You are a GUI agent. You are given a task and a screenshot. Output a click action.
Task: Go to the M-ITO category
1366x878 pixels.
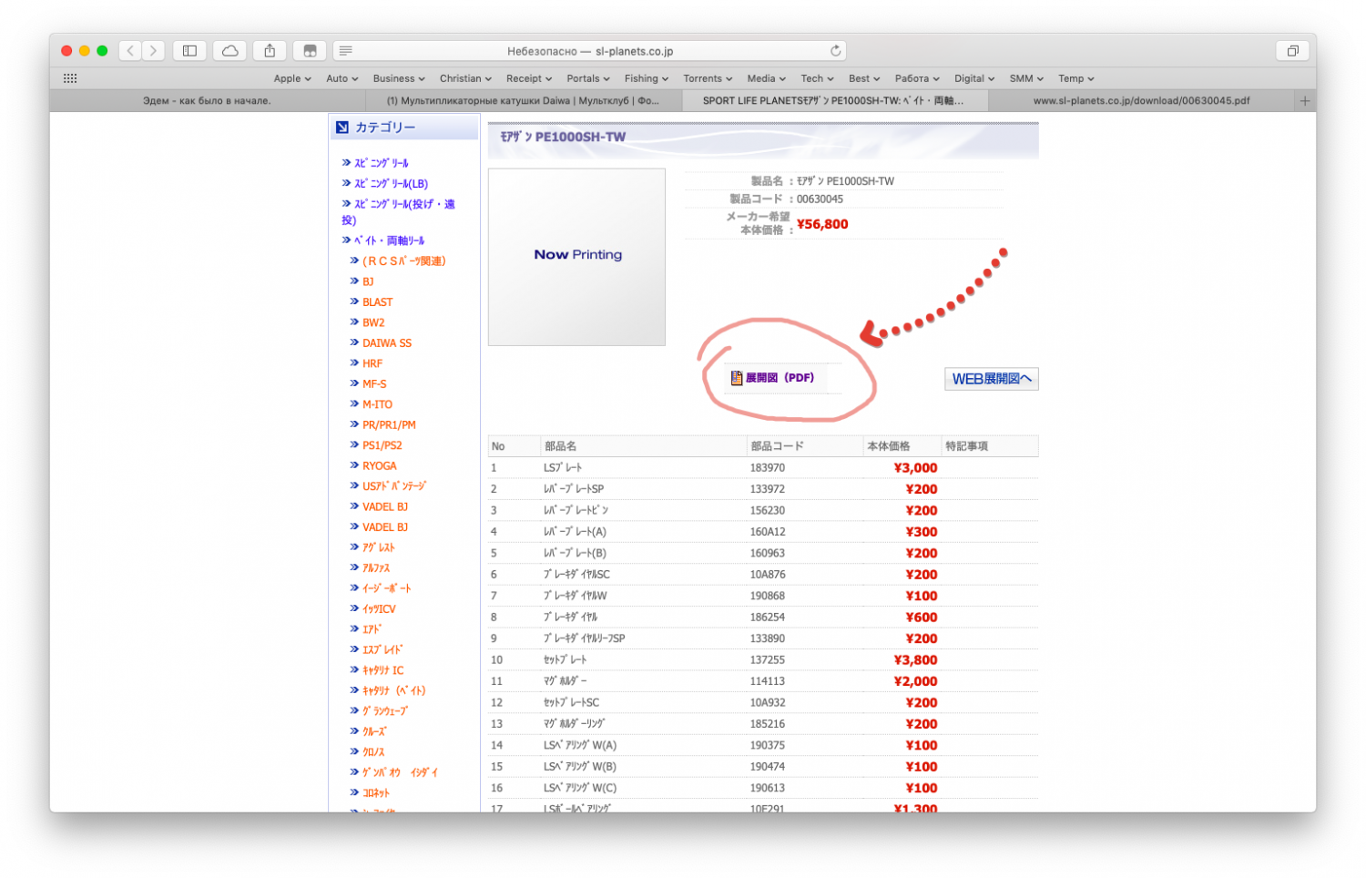tap(378, 404)
